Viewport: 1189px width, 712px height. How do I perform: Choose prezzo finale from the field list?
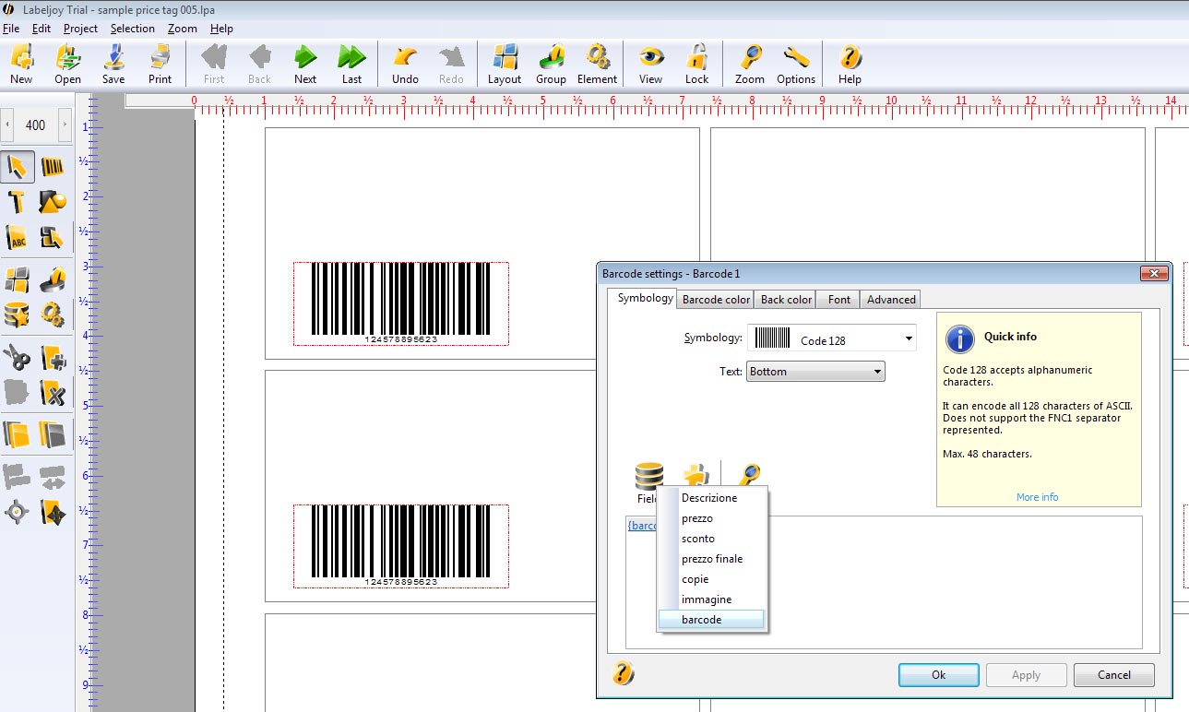(711, 559)
